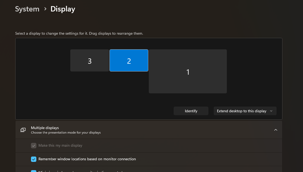303x172 pixels.
Task: Select display 3 in the arrangement
Action: 90,61
